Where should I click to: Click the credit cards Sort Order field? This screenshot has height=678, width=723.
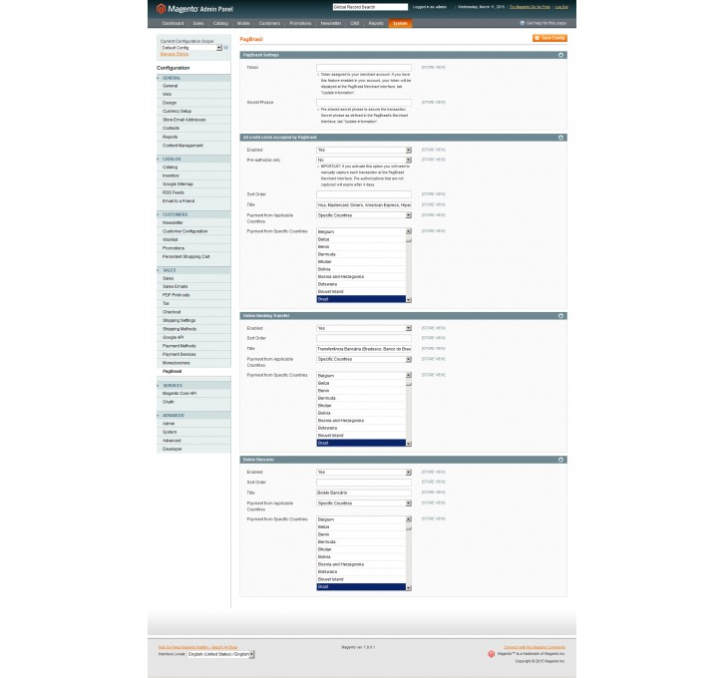[364, 194]
